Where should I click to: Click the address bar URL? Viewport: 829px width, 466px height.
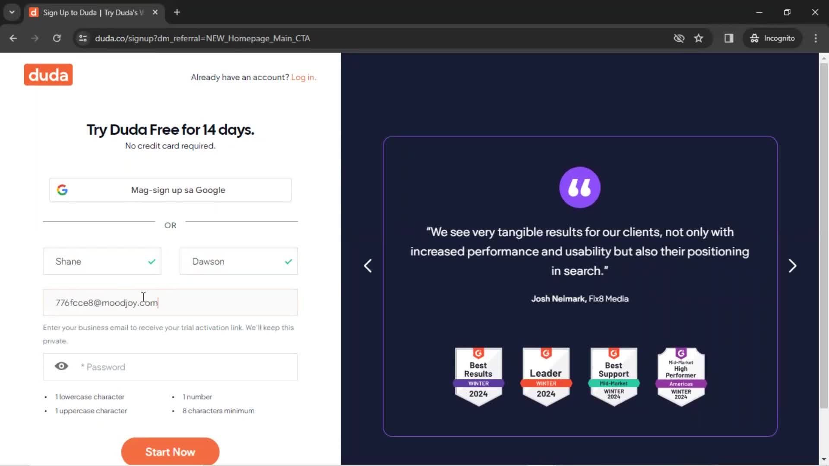pyautogui.click(x=203, y=38)
